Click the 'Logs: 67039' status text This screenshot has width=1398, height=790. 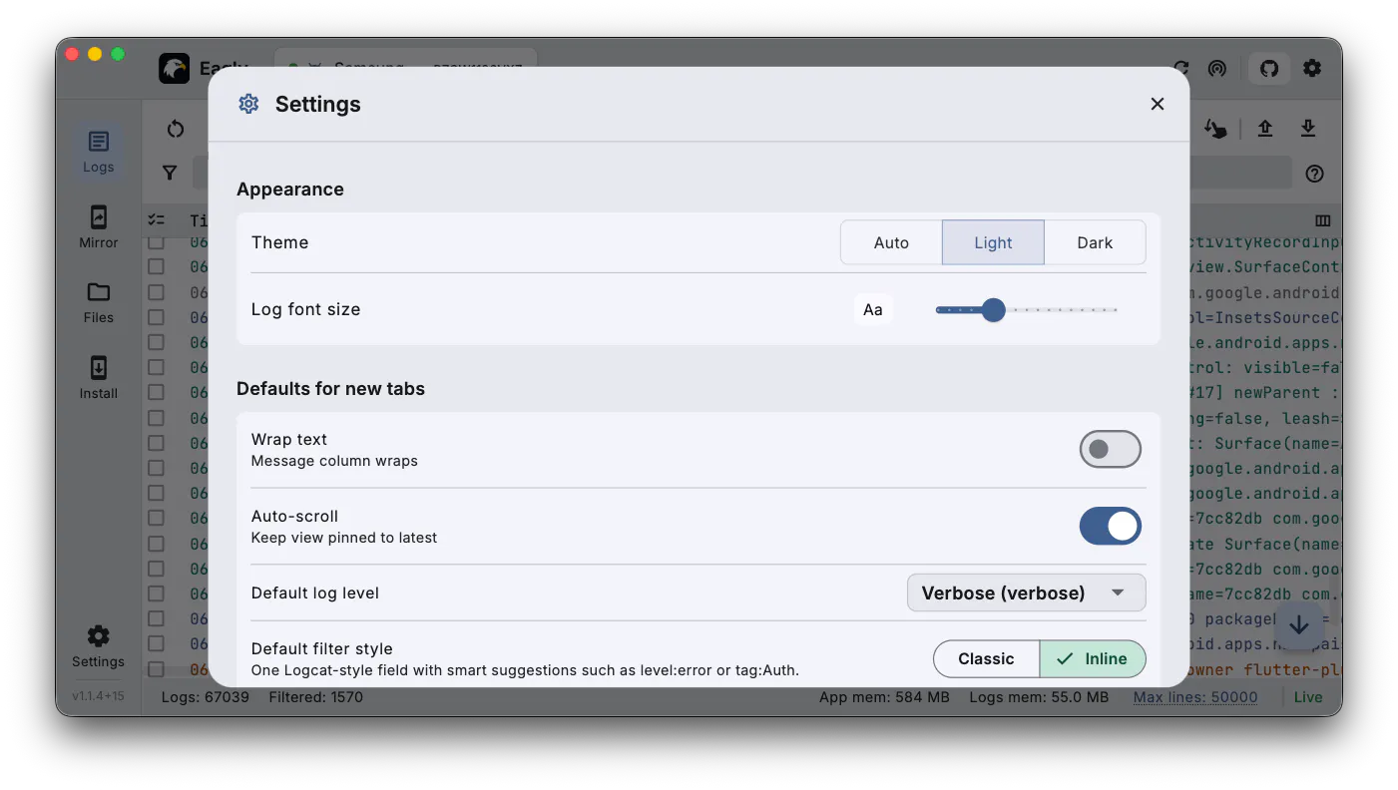coord(206,697)
